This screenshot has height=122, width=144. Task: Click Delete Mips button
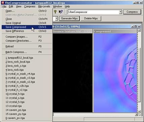point(91,18)
